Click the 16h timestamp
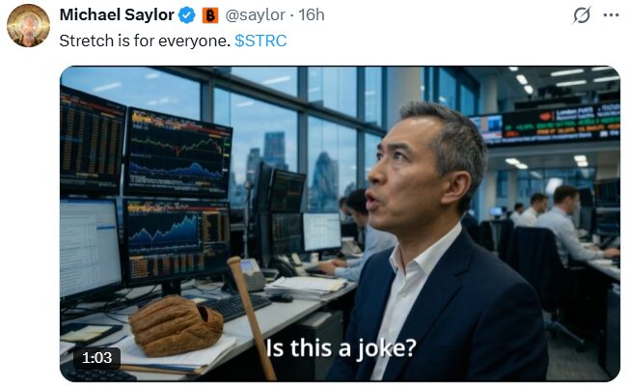The height and width of the screenshot is (387, 629). tap(312, 14)
